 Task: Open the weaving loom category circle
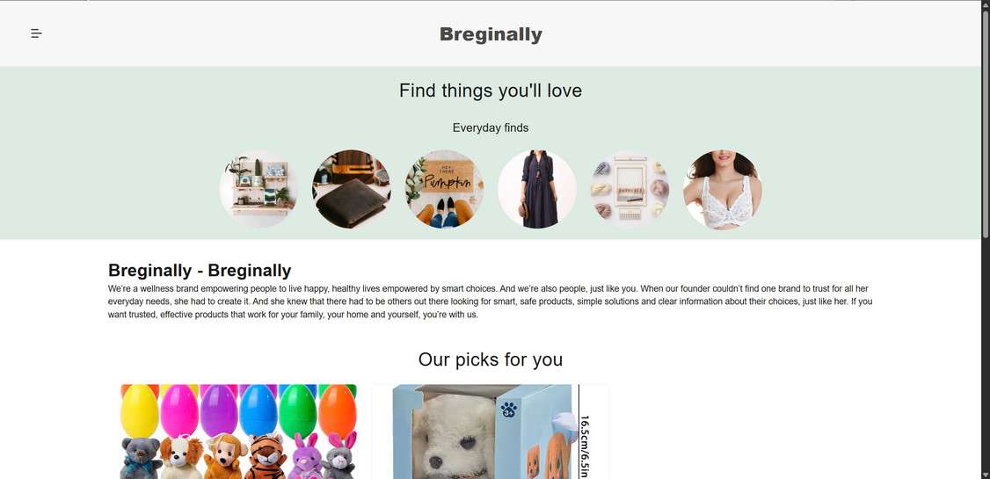pos(630,189)
